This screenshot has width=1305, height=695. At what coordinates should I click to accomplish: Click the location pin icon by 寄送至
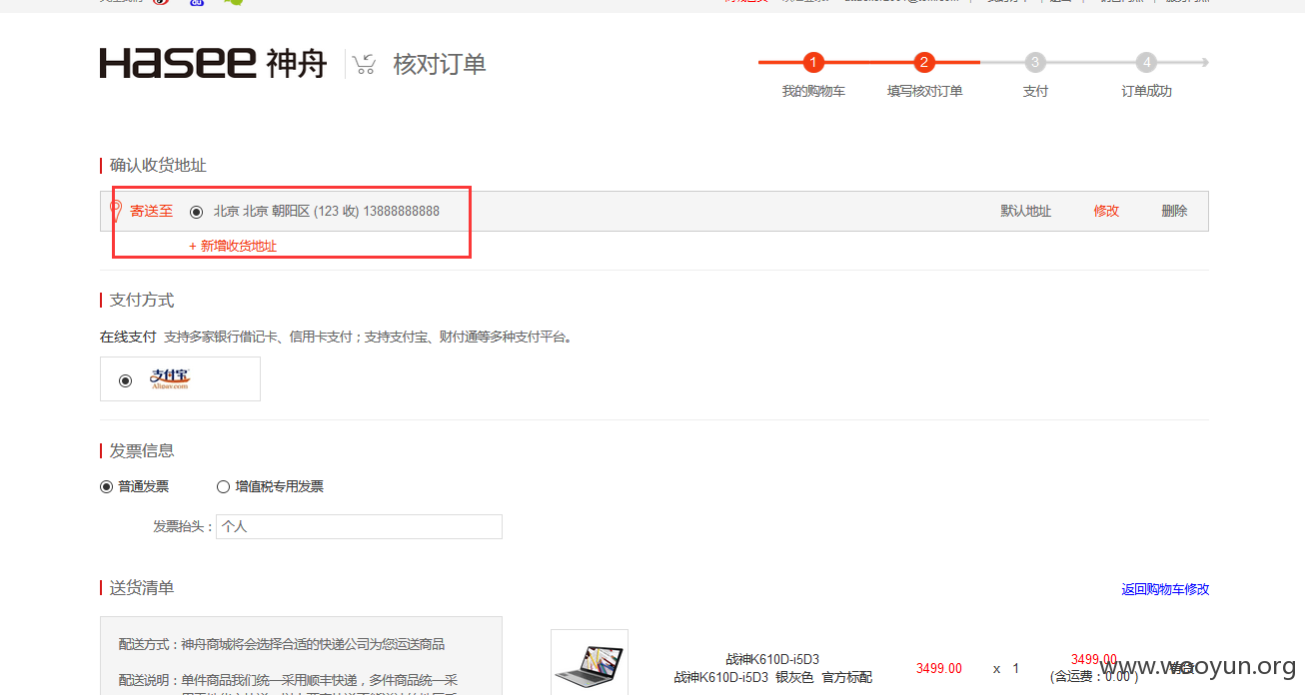[x=115, y=211]
